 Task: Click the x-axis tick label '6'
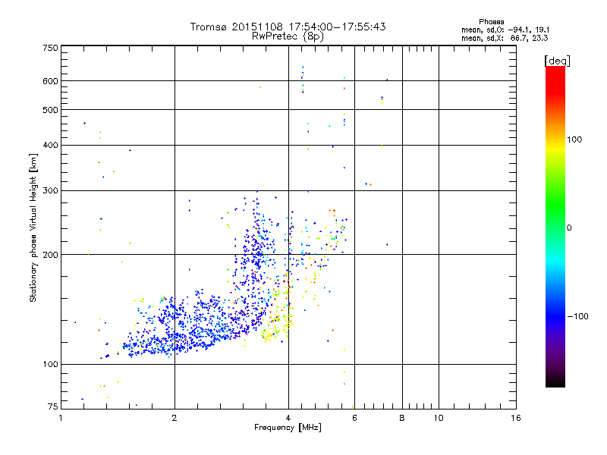354,418
